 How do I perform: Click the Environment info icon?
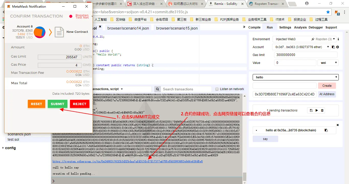click(338, 39)
